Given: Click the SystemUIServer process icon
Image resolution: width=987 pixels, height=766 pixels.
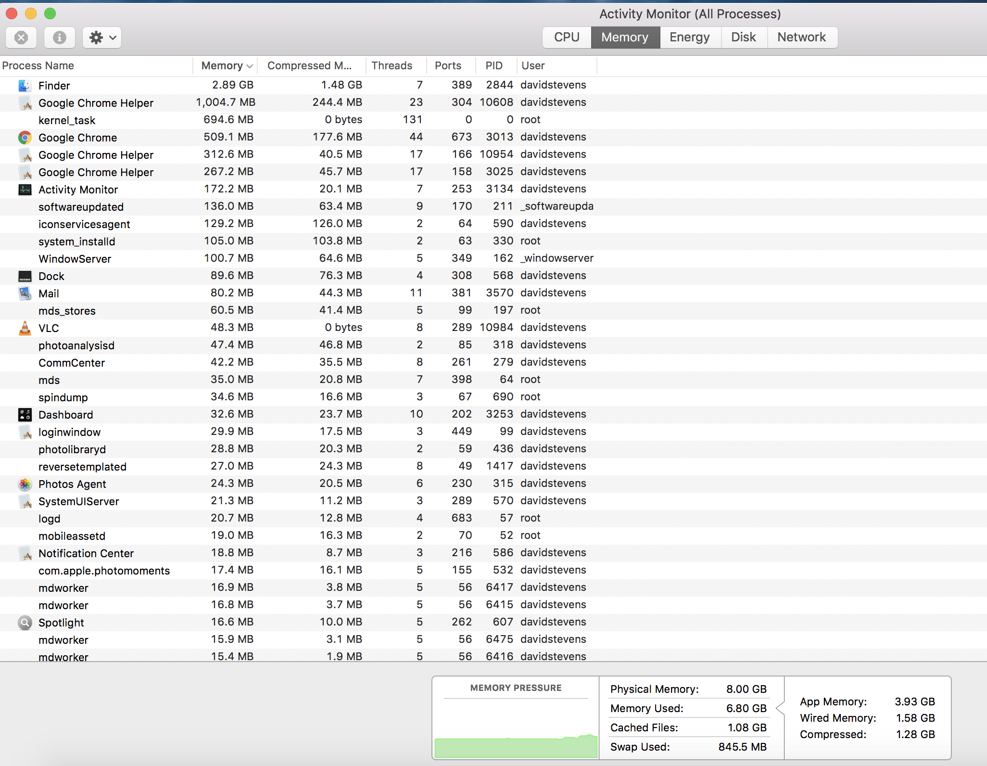Looking at the screenshot, I should [x=25, y=501].
